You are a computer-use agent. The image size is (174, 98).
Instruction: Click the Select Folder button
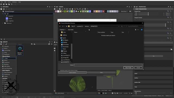coord(128,68)
